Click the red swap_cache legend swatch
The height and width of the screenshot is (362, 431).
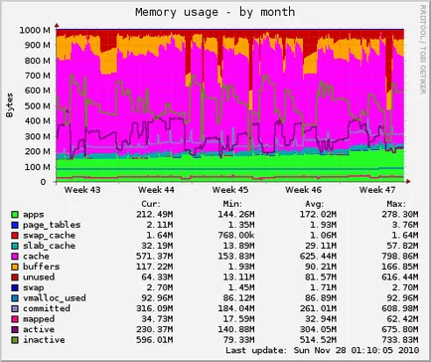[15, 236]
